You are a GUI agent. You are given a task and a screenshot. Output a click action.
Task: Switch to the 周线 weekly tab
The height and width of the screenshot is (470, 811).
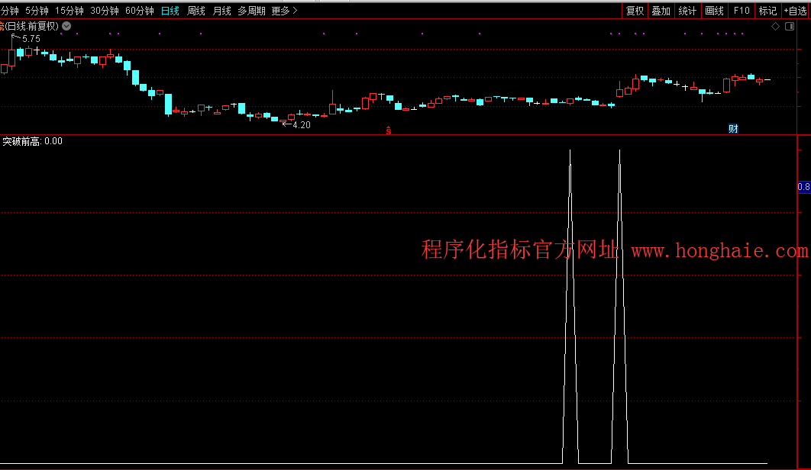196,11
